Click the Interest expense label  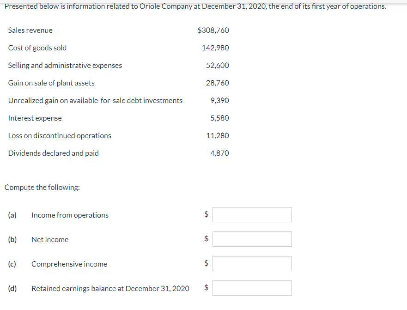tap(35, 118)
